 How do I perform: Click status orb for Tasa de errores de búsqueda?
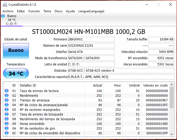[7, 114]
